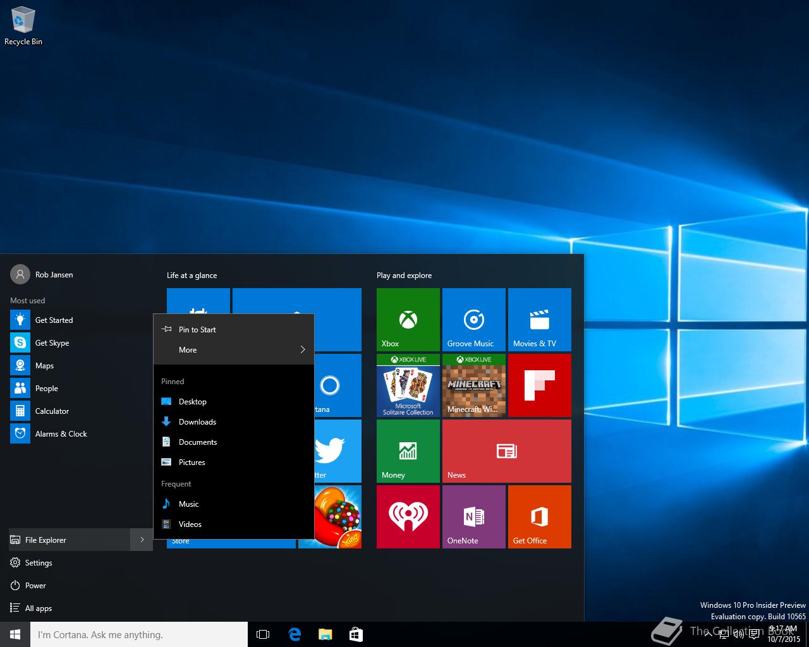Click the Play and explore heading
Image resolution: width=809 pixels, height=647 pixels.
click(404, 275)
